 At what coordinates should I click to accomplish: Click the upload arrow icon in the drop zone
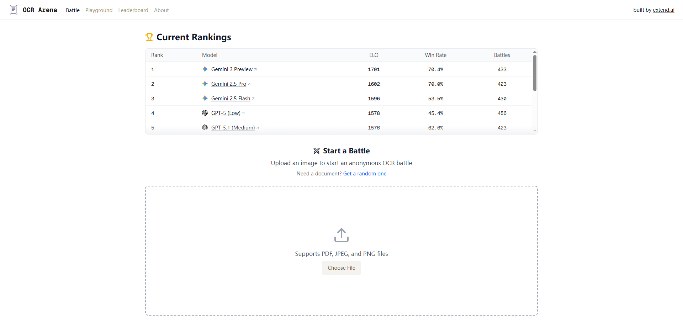pyautogui.click(x=341, y=235)
